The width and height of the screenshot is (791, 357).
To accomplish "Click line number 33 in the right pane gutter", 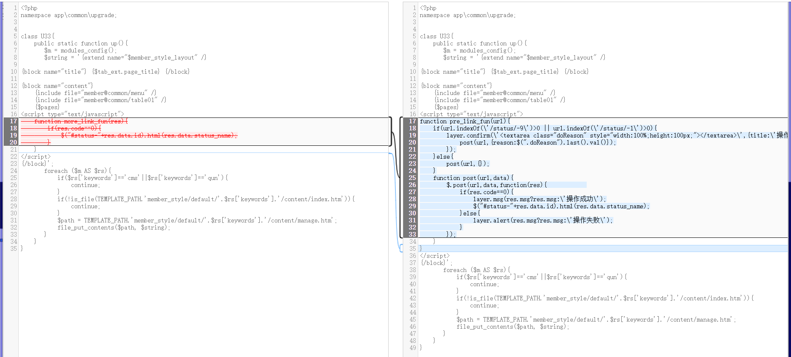I will 412,235.
